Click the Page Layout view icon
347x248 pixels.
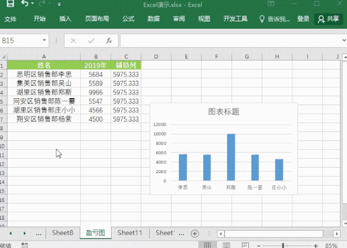(226, 245)
